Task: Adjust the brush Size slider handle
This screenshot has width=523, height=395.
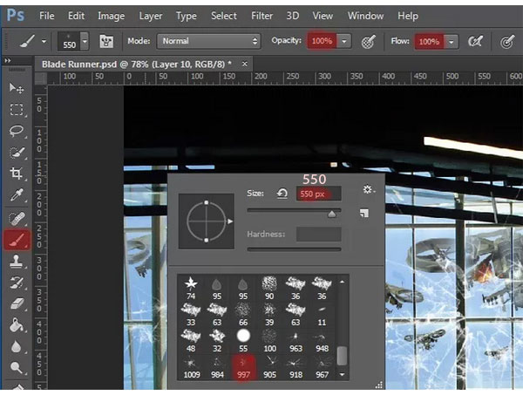Action: point(332,214)
